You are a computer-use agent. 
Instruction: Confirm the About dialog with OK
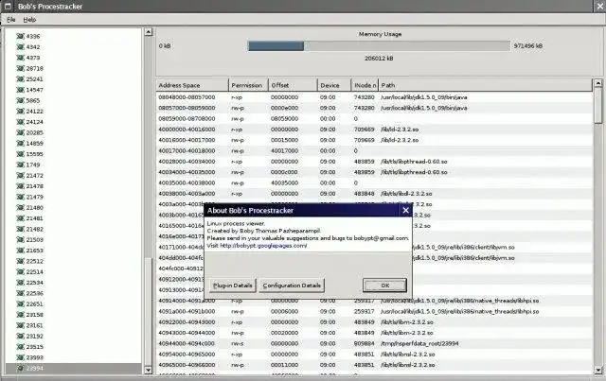click(385, 286)
